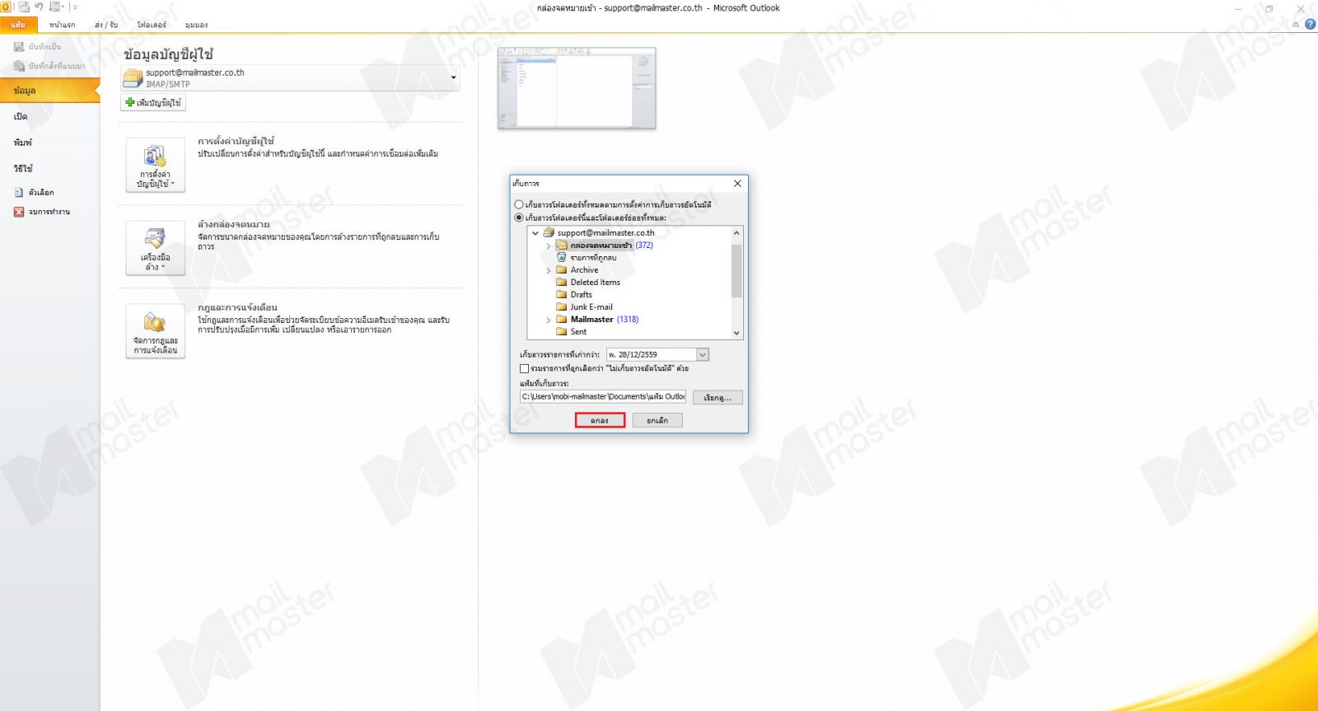Open the แฟ้ม (File) tab
The height and width of the screenshot is (711, 1318).
(18, 25)
